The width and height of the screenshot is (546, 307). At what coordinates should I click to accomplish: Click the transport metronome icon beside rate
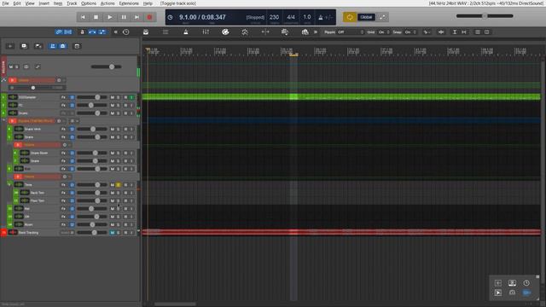[321, 17]
